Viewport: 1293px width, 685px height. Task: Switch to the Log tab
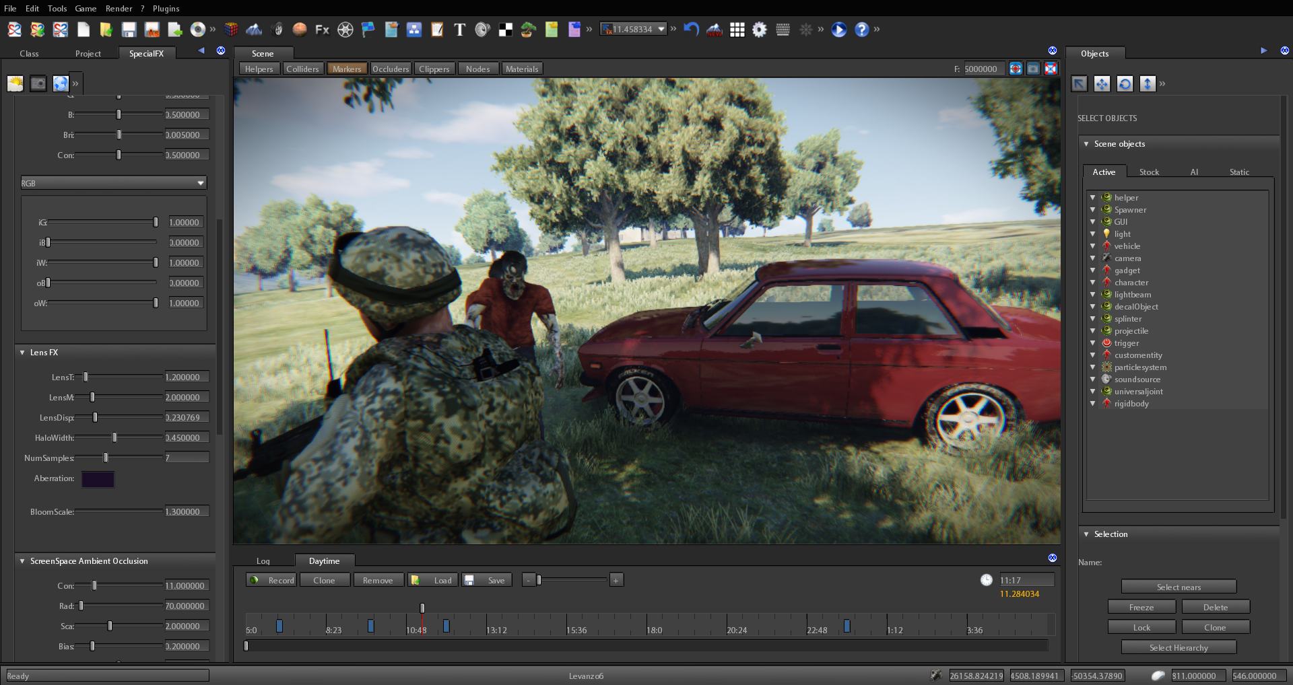click(x=263, y=561)
